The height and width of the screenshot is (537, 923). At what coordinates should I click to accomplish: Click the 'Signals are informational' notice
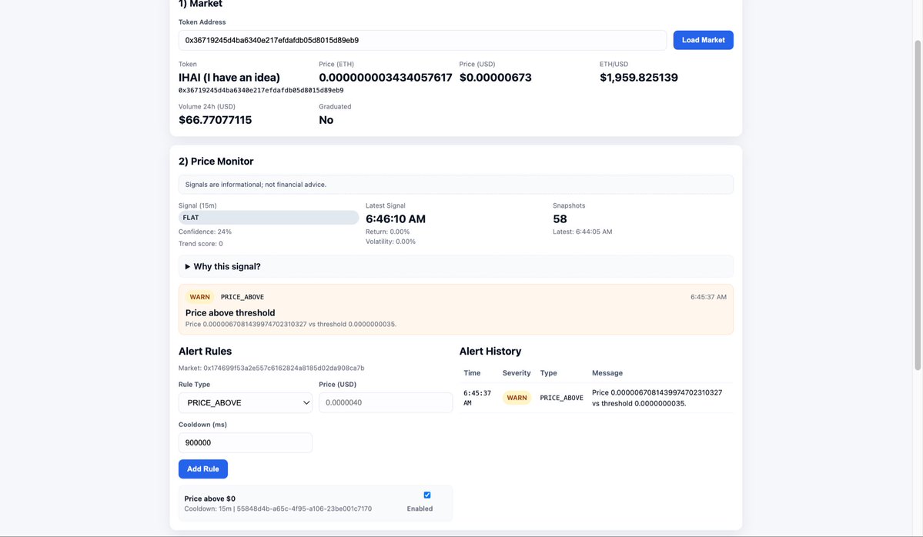click(x=456, y=185)
